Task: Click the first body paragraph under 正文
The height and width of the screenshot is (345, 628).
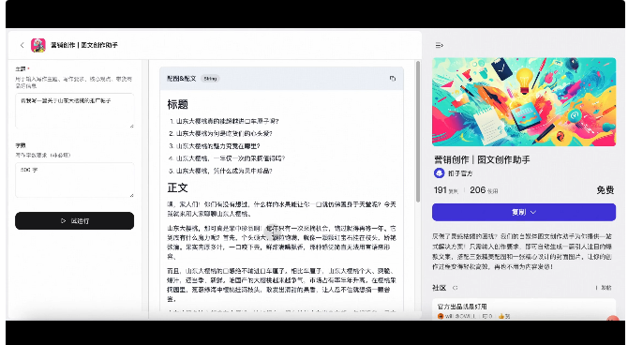Action: (x=281, y=209)
